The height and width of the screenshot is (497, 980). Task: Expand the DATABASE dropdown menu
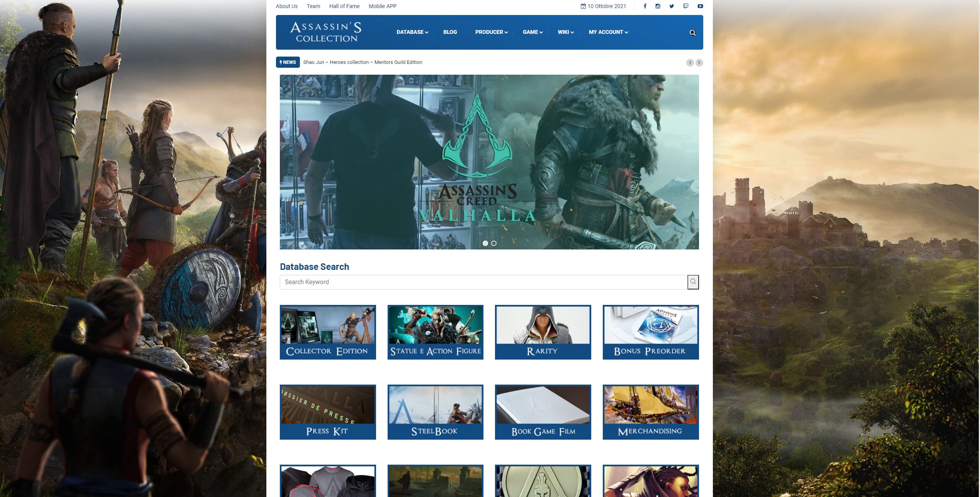coord(412,32)
